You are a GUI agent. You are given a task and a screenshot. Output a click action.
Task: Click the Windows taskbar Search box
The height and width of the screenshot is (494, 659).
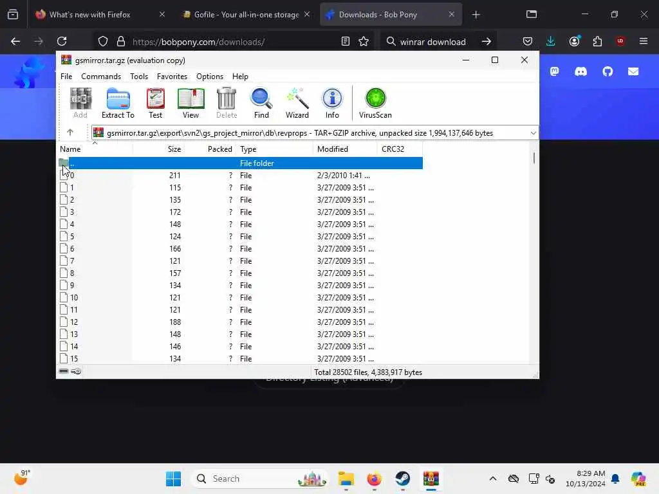point(259,479)
